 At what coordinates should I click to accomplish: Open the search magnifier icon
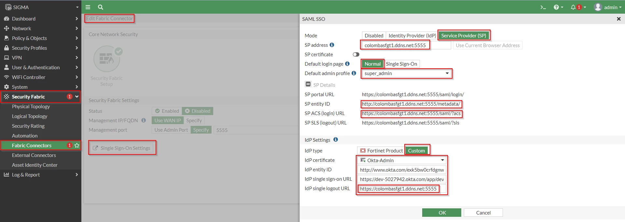pos(101,7)
